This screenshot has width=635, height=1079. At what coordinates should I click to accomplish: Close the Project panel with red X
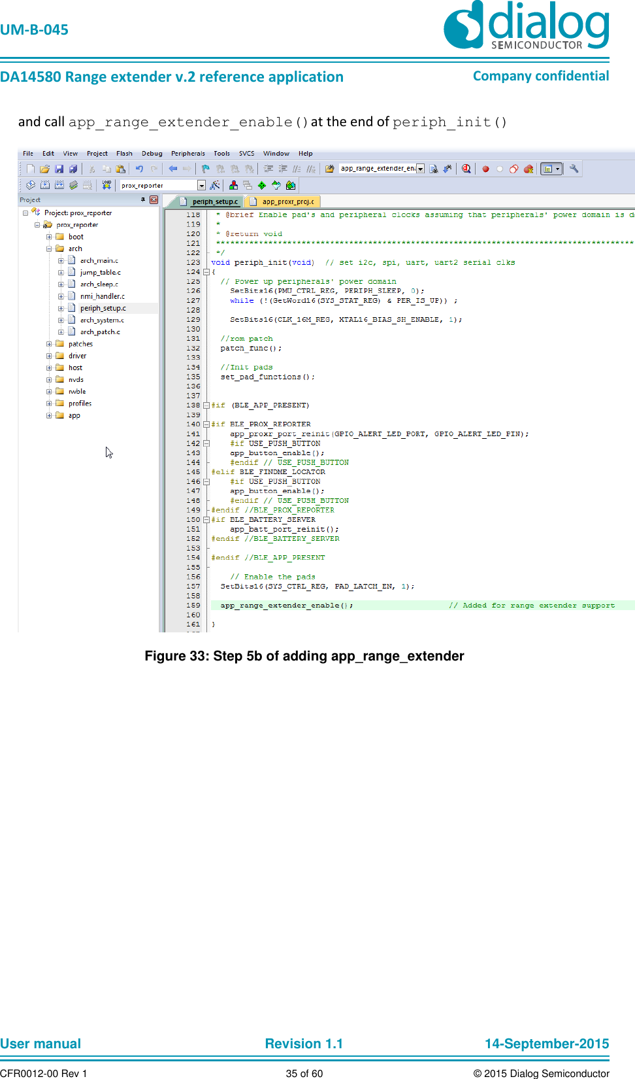pyautogui.click(x=154, y=200)
